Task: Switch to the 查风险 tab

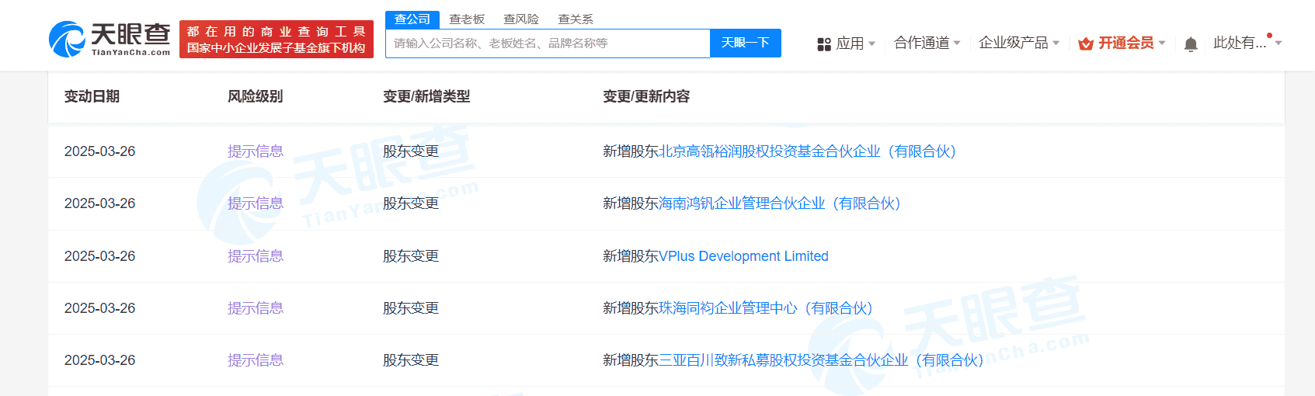Action: point(521,19)
